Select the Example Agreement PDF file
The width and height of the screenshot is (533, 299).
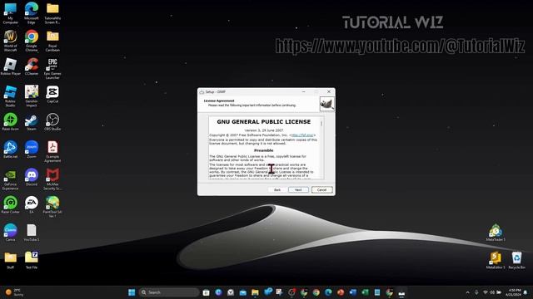pyautogui.click(x=52, y=152)
